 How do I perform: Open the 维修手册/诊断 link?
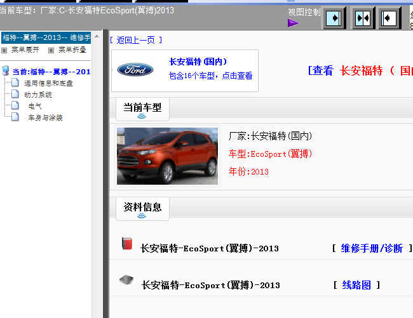(x=372, y=248)
